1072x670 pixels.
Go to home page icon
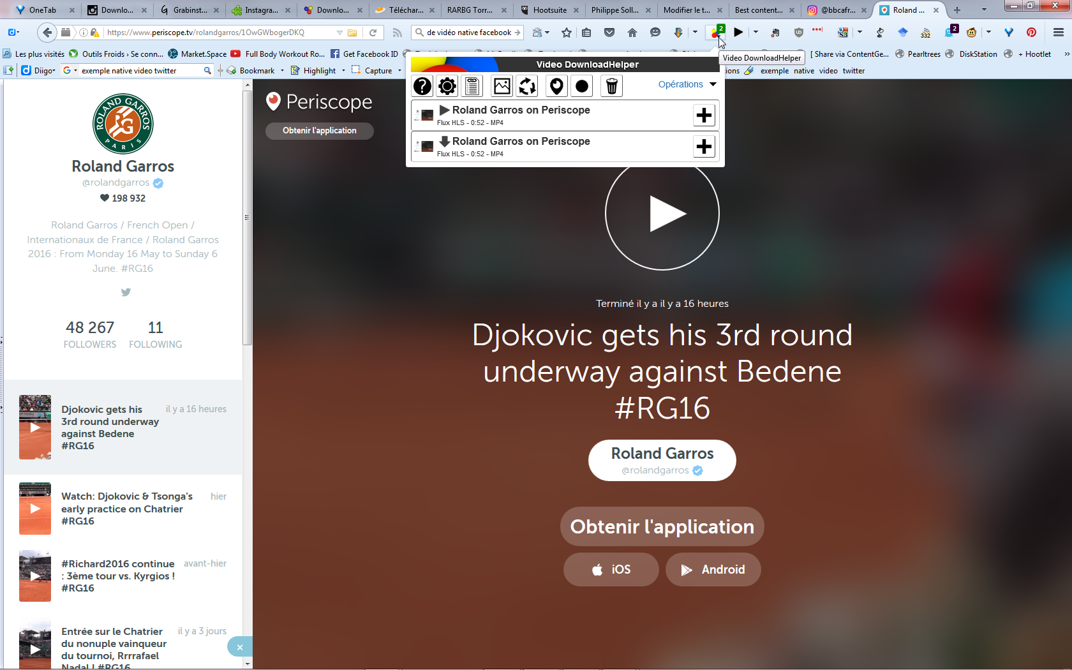tap(632, 33)
